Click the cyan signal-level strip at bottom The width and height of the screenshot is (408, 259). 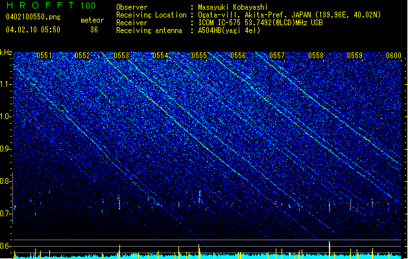[x=207, y=256]
